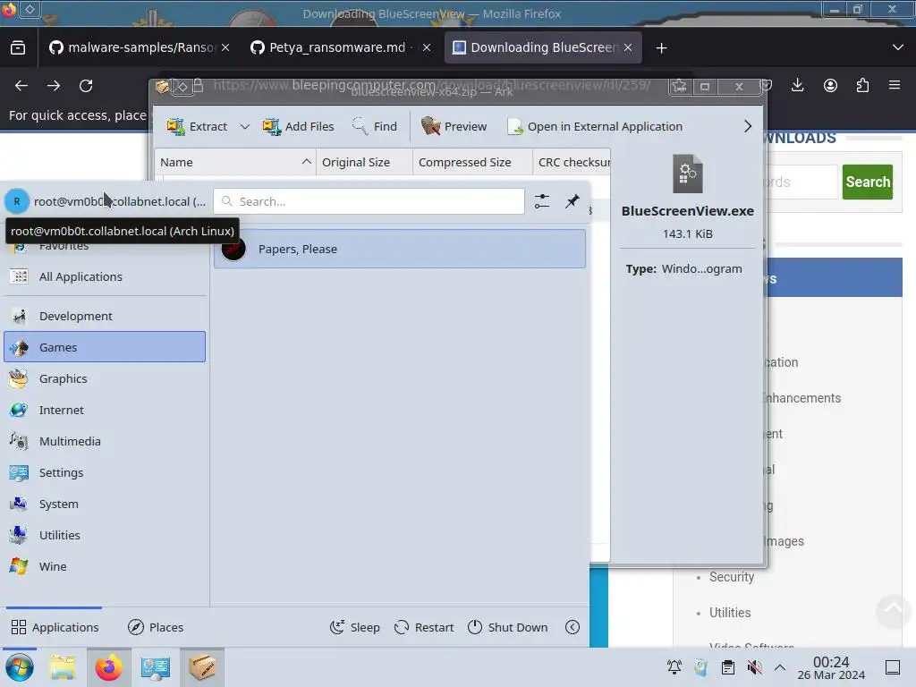Open Firefox extensions icon
This screenshot has height=687, width=916.
coord(862,85)
